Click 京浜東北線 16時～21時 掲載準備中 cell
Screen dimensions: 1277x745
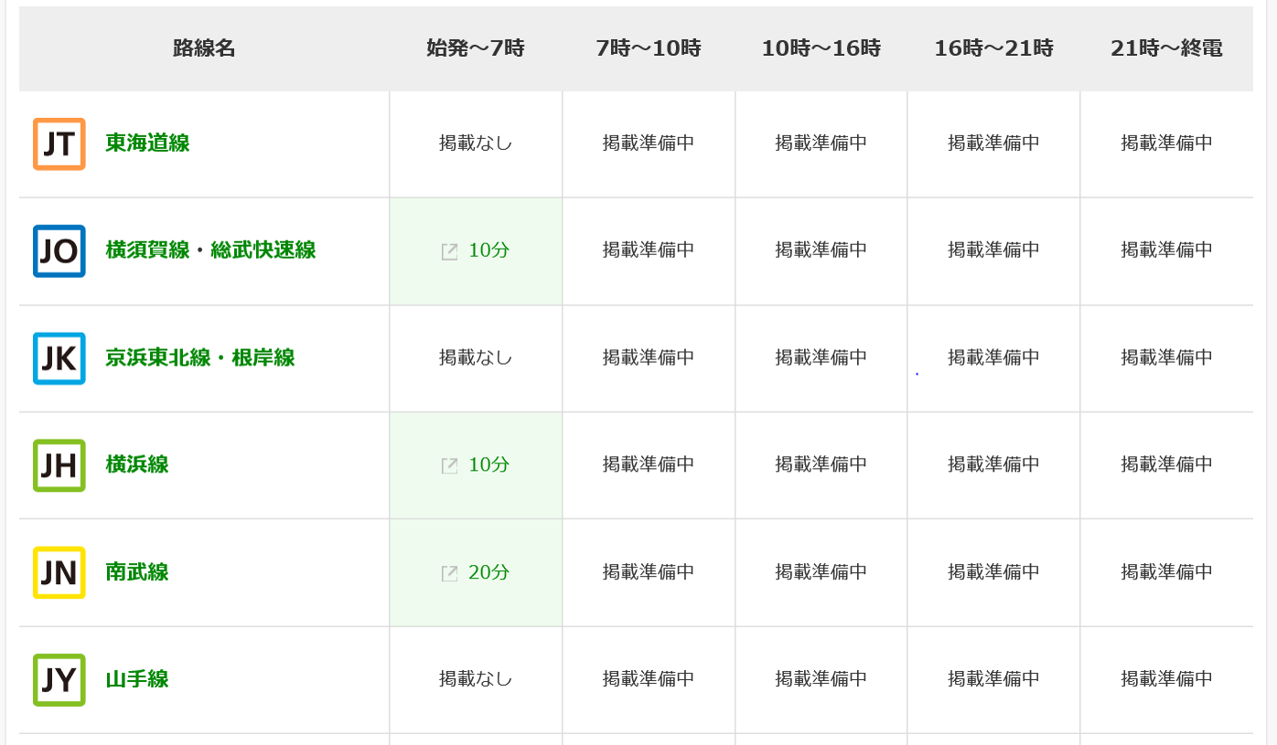tap(994, 357)
